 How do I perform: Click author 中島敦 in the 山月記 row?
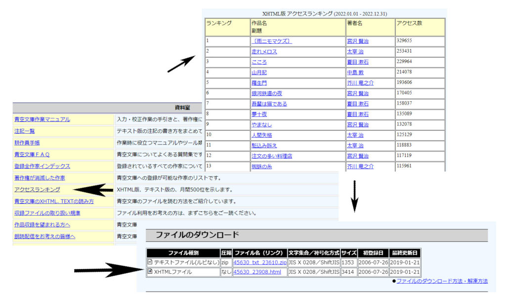355,73
